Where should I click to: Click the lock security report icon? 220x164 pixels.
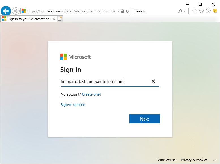point(123,11)
